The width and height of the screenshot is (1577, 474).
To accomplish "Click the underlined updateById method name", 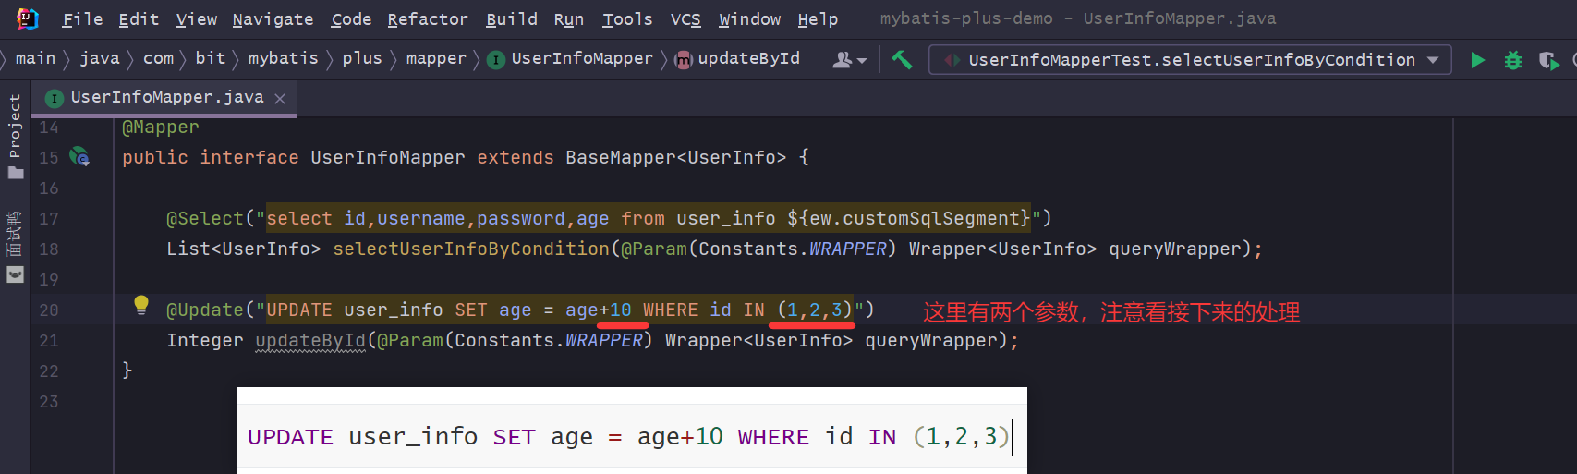I will click(x=310, y=341).
